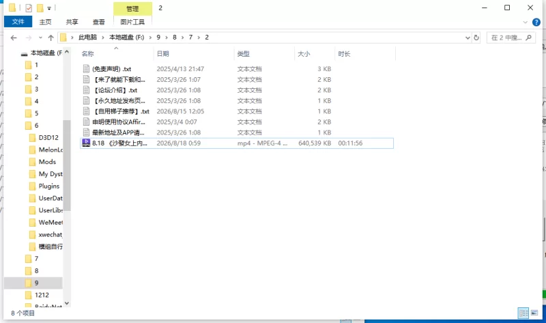
Task: Open the address bar history dropdown
Action: pyautogui.click(x=468, y=38)
